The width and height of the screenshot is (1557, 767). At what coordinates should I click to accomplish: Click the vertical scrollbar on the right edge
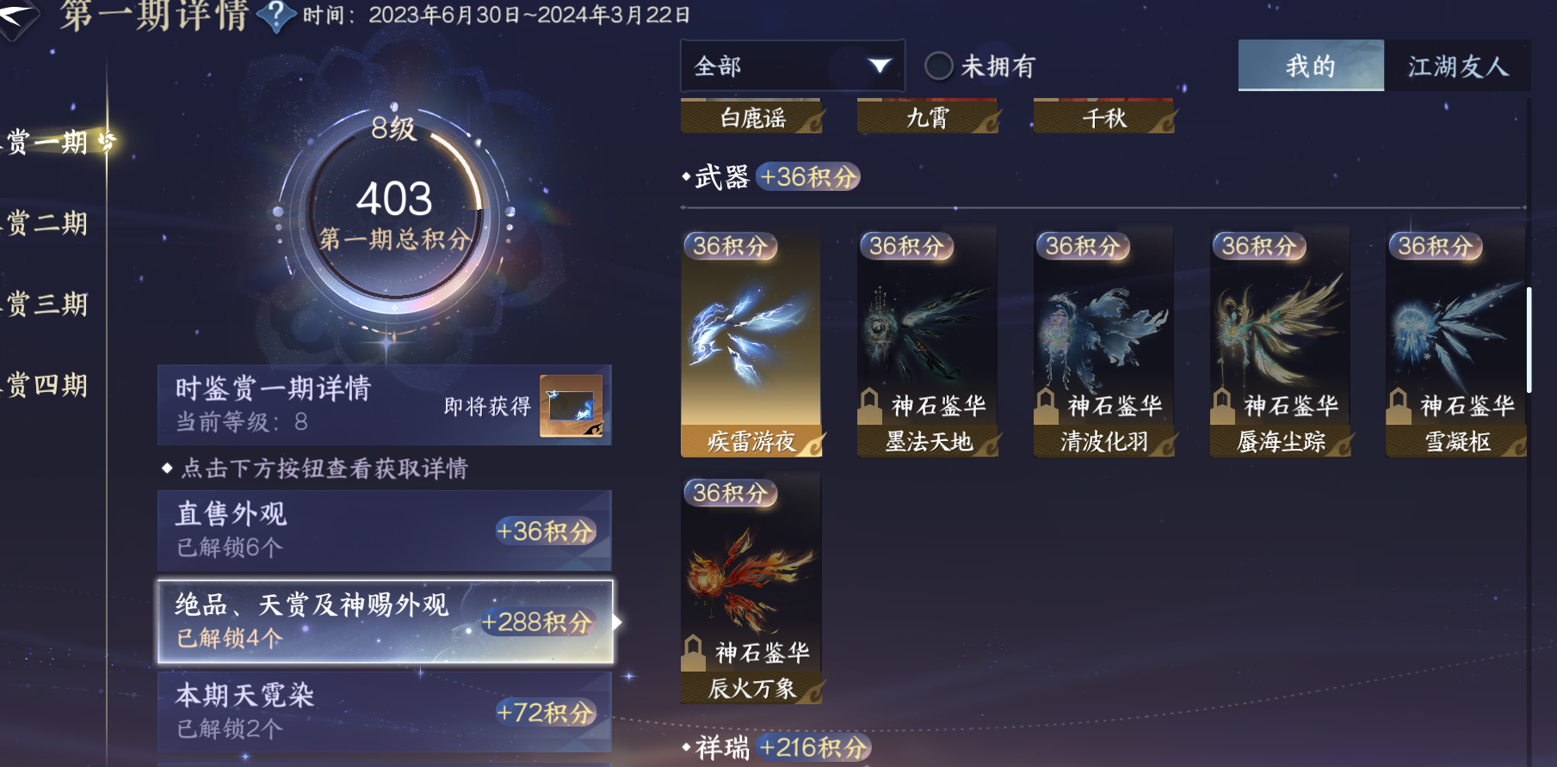[x=1529, y=340]
